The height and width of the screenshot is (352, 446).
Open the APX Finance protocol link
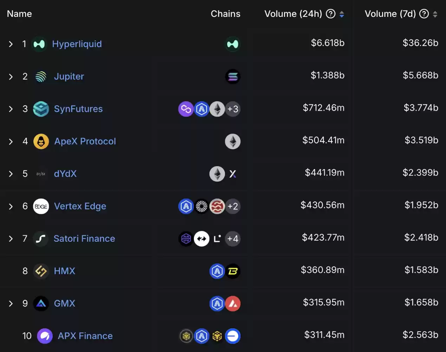click(x=85, y=336)
